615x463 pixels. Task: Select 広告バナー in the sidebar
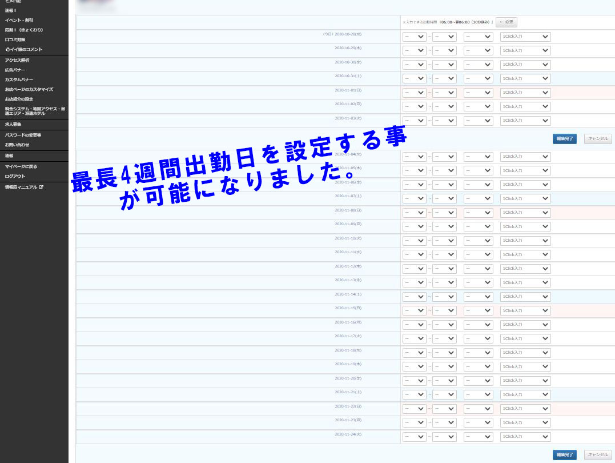pos(15,70)
